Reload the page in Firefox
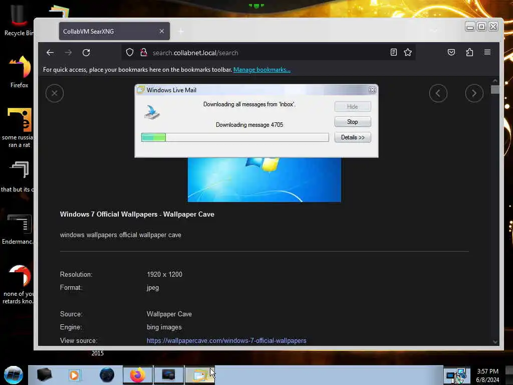This screenshot has width=513, height=385. pyautogui.click(x=86, y=52)
